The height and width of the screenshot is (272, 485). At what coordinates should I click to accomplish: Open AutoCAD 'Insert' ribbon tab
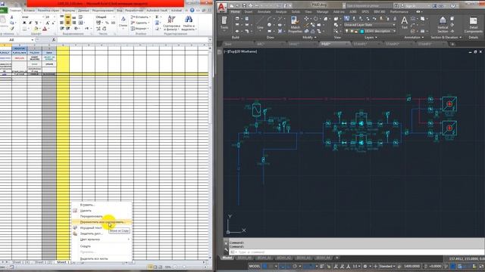coord(249,12)
